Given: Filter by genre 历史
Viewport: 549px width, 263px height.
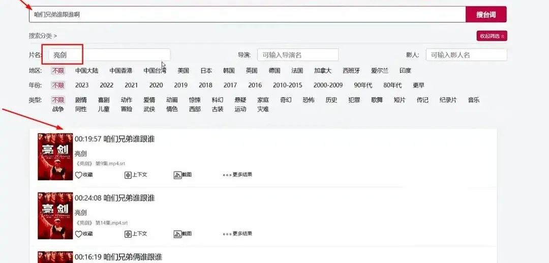Looking at the screenshot, I should (331, 100).
